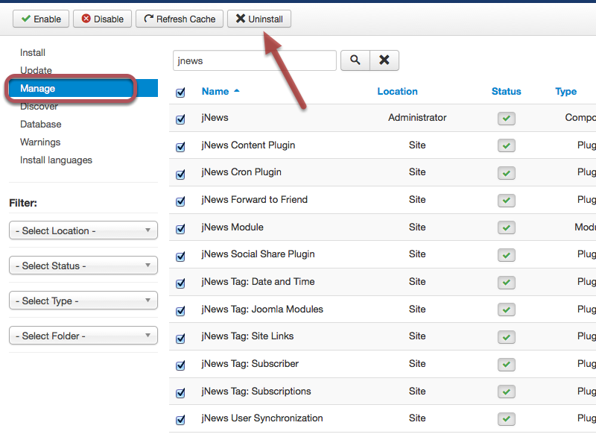
Task: Uncheck jNews Forward to Friend checkbox
Action: pos(180,201)
